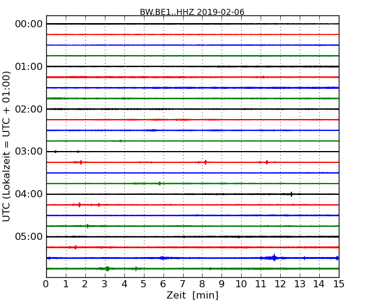Select the 04:00 time label
385x308 pixels.
coord(29,194)
